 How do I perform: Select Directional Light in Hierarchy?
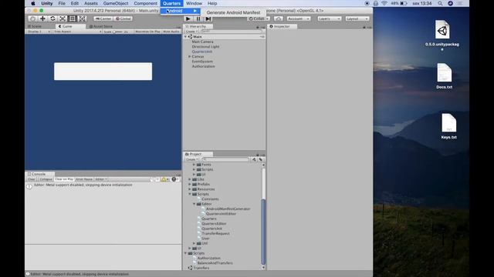click(x=205, y=47)
